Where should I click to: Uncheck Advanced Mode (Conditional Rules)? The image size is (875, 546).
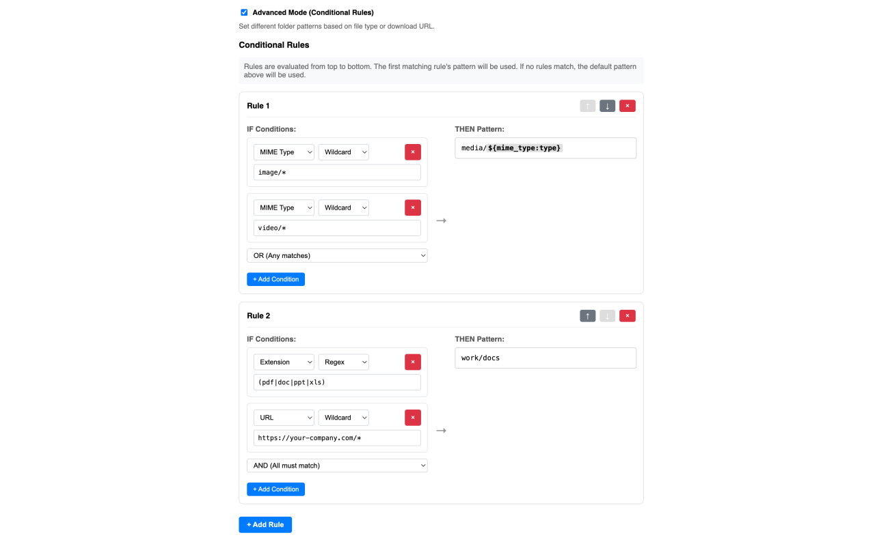244,12
